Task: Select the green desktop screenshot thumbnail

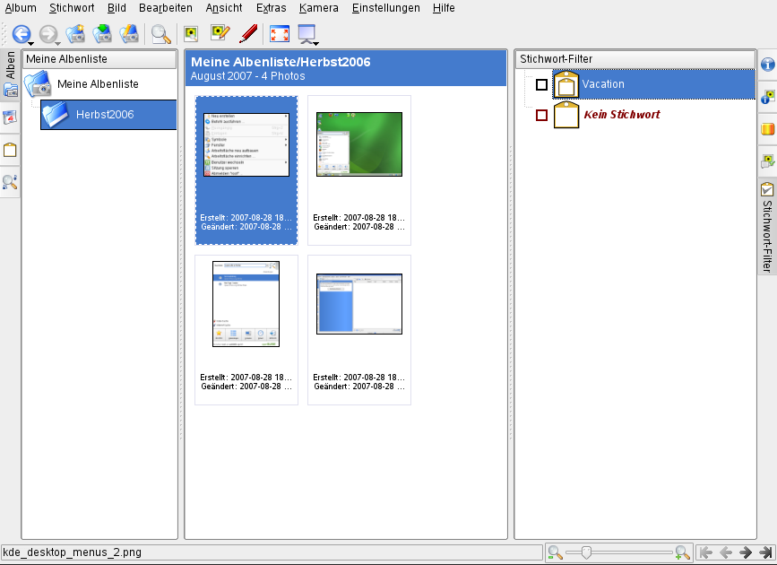Action: 359,170
